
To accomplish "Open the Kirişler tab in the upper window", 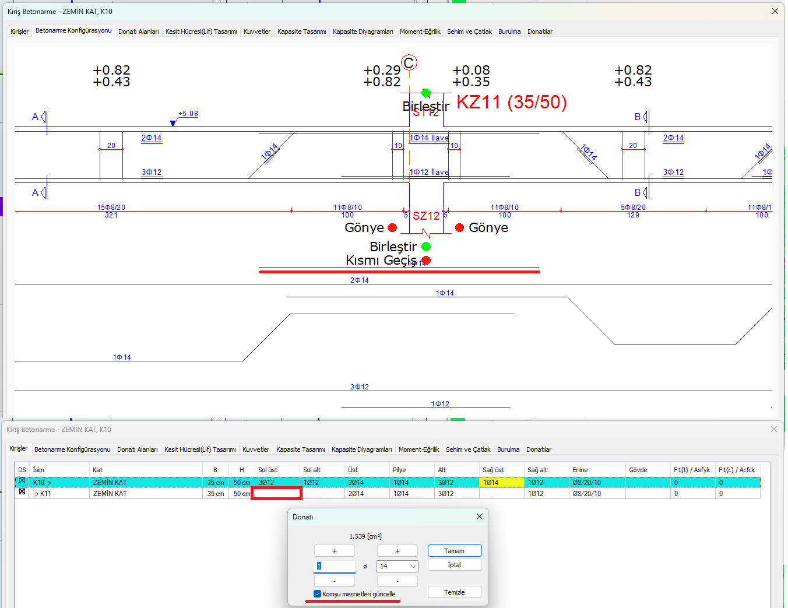I will click(x=19, y=31).
